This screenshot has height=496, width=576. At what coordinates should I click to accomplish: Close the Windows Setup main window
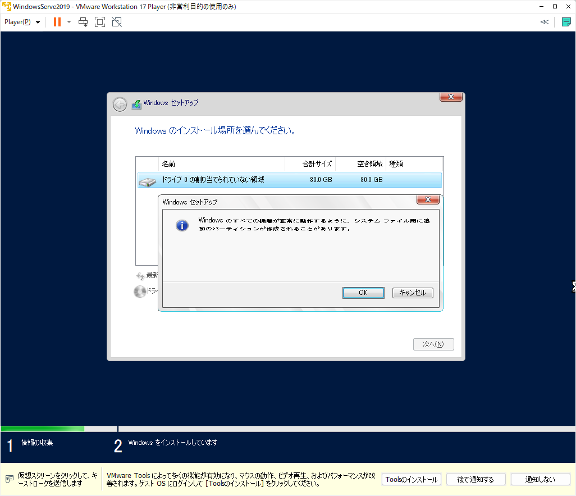[x=451, y=97]
